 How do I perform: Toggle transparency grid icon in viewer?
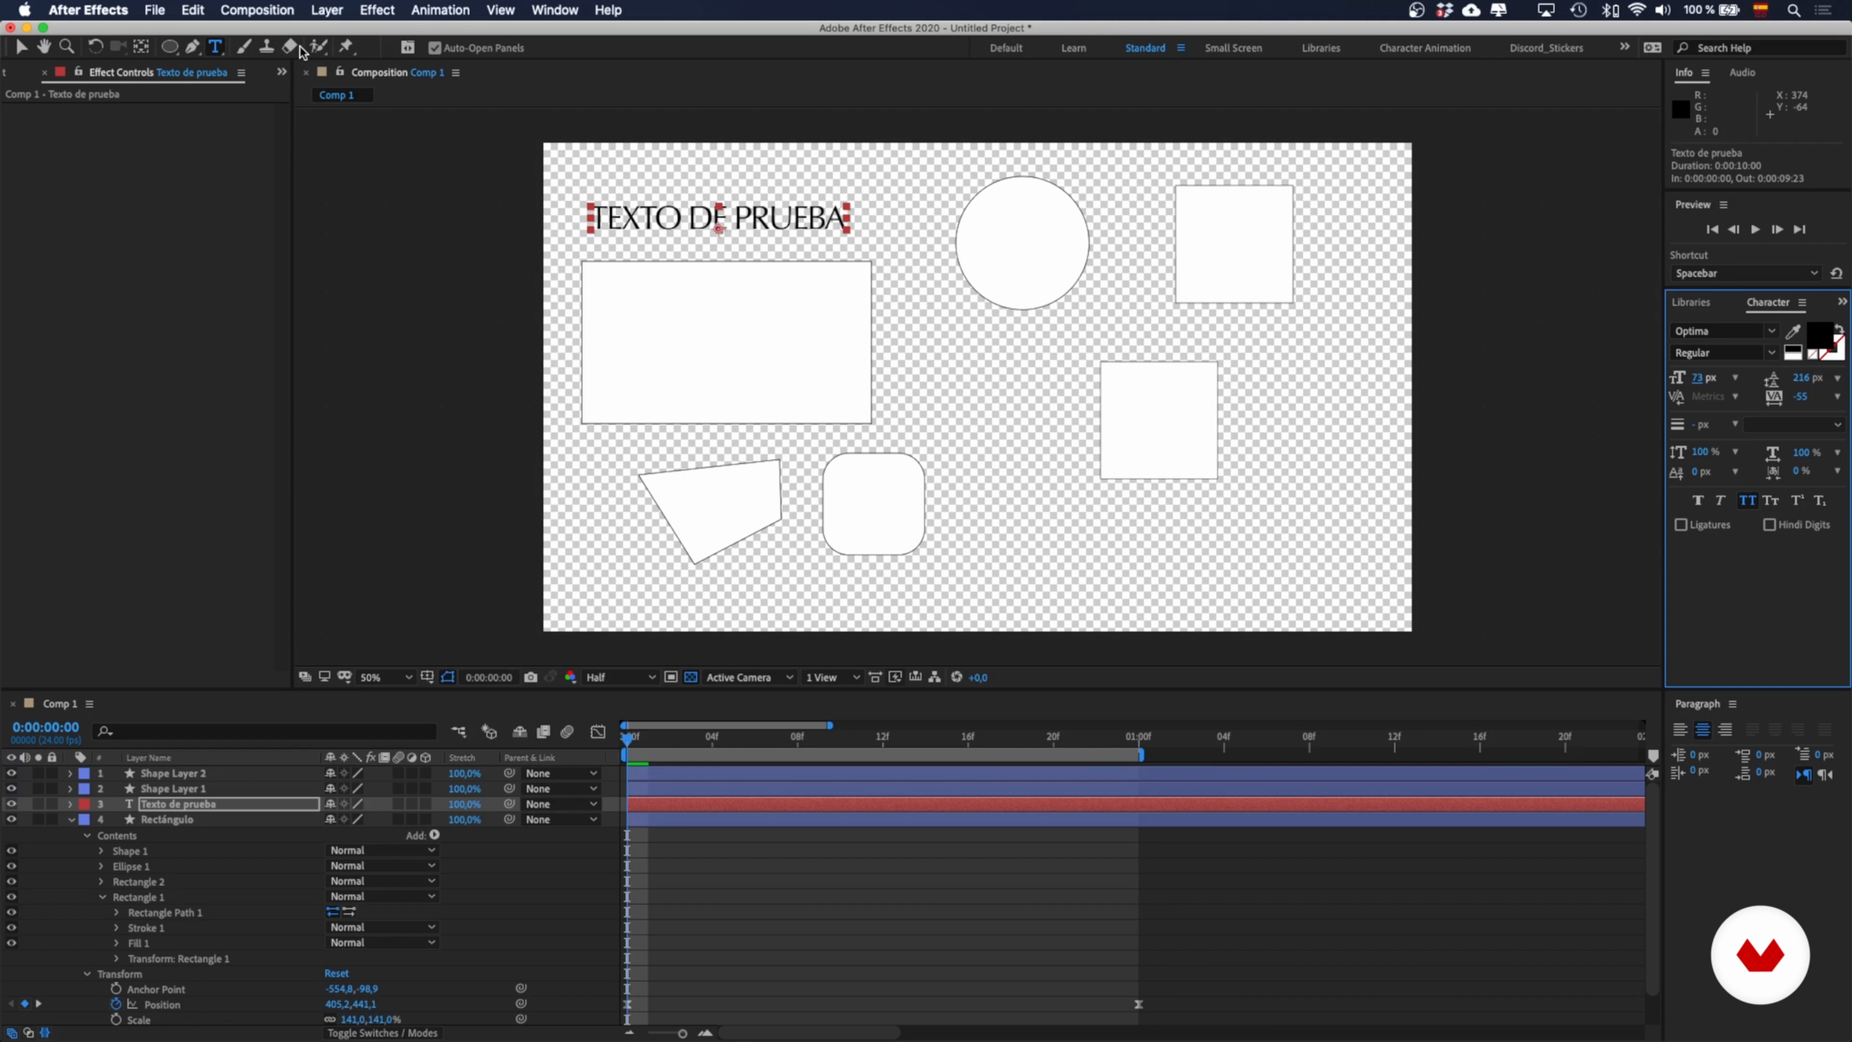point(691,677)
